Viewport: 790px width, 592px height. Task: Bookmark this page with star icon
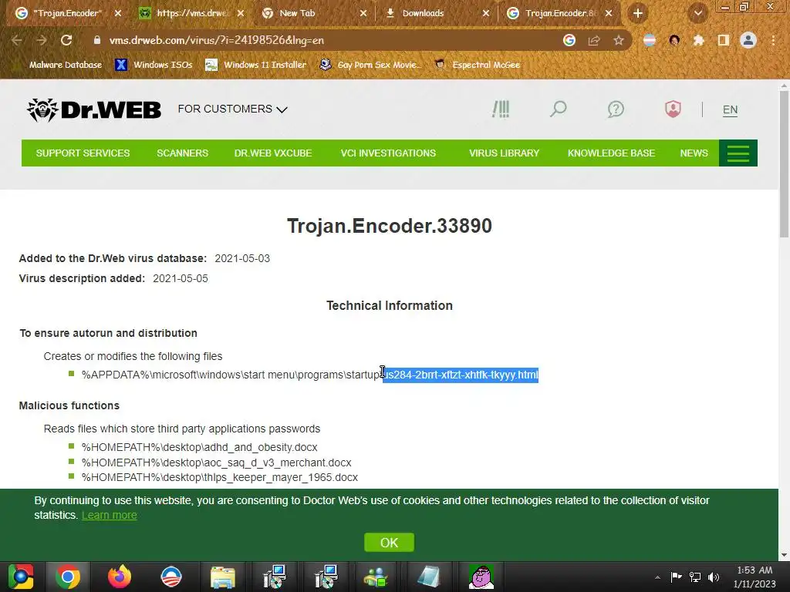pos(619,40)
